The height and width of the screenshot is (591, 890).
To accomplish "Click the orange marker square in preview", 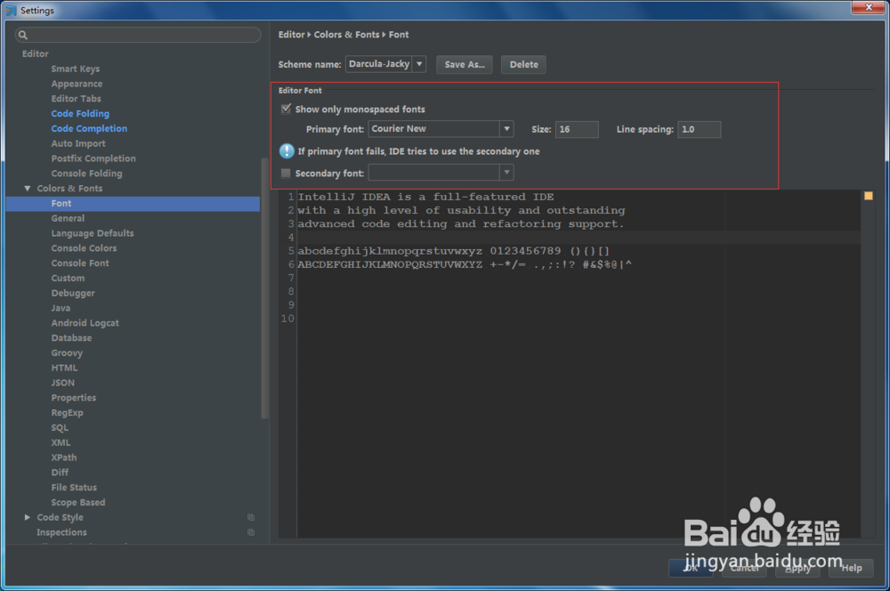I will click(x=868, y=196).
